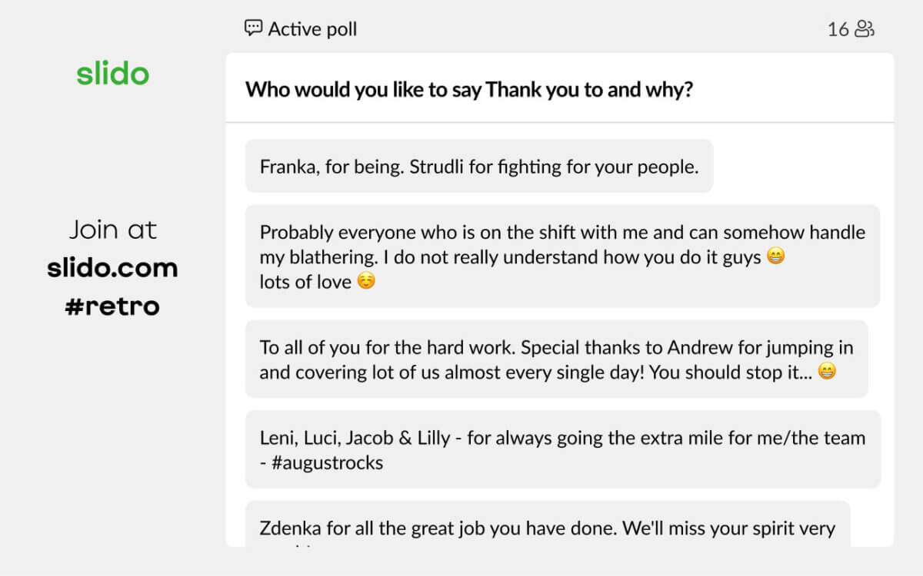Click the smiling emoji after "lots of love"
Screen dimensions: 923x576
(366, 282)
